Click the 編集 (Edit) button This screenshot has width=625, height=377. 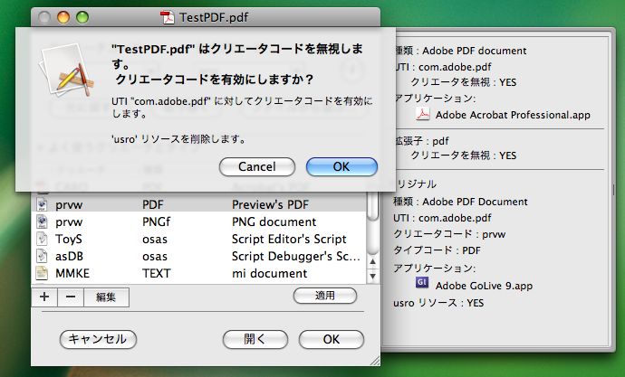pos(106,297)
